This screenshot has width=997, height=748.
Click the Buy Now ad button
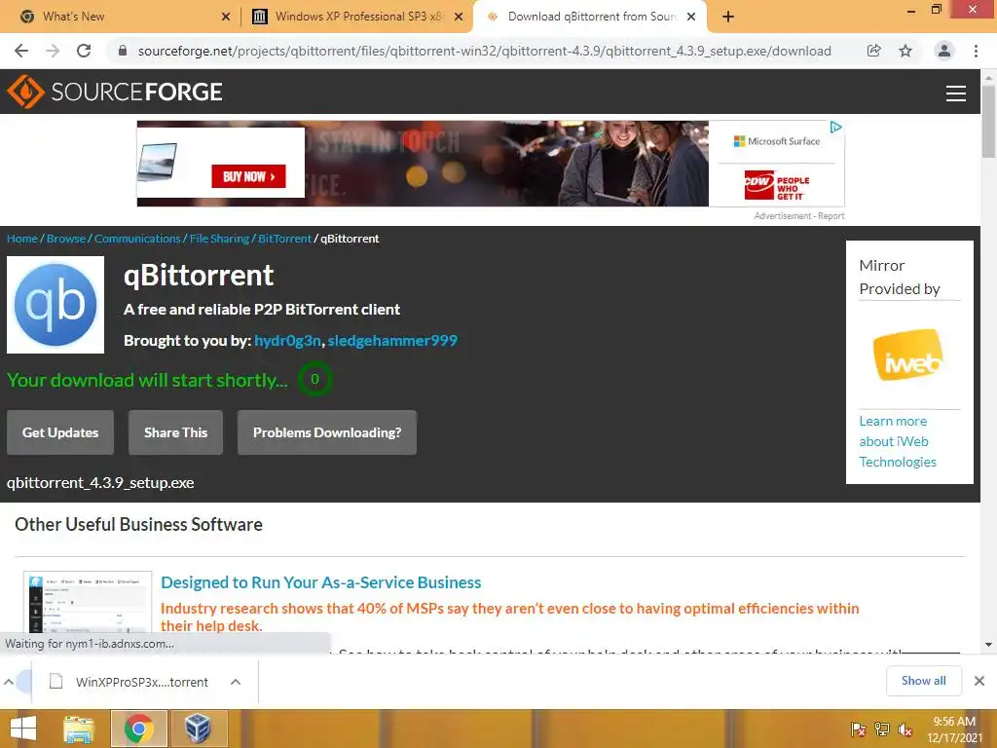(248, 176)
